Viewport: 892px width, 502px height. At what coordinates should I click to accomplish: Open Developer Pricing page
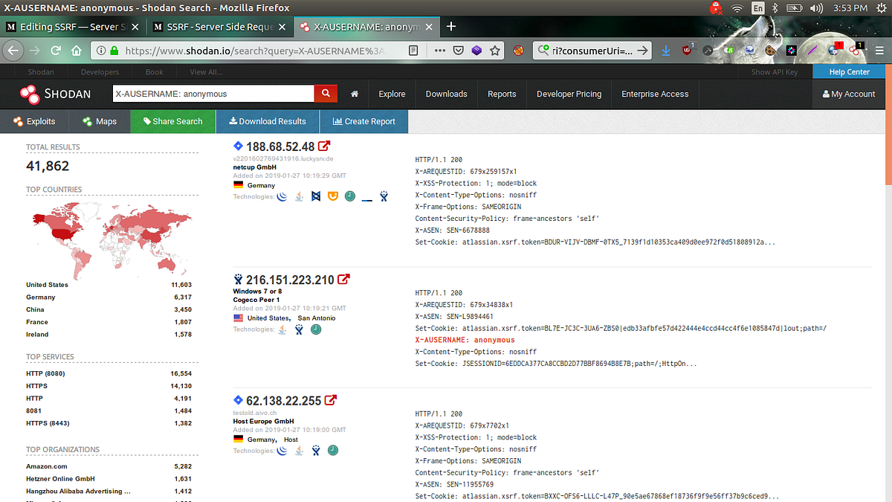(x=569, y=94)
